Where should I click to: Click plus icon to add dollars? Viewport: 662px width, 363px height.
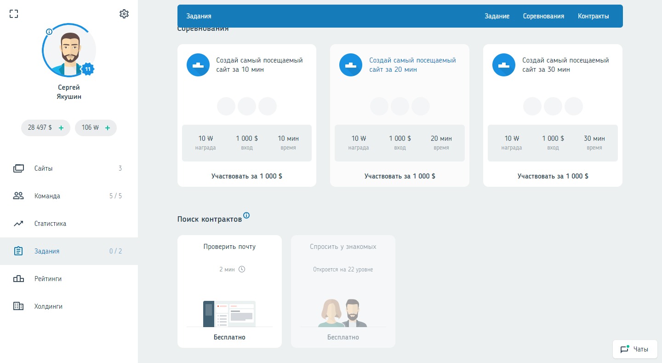coord(61,128)
